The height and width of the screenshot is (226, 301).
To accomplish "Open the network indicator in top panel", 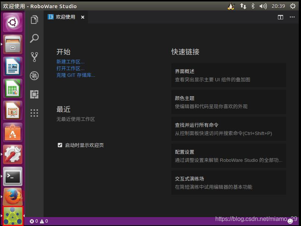I will [243, 6].
